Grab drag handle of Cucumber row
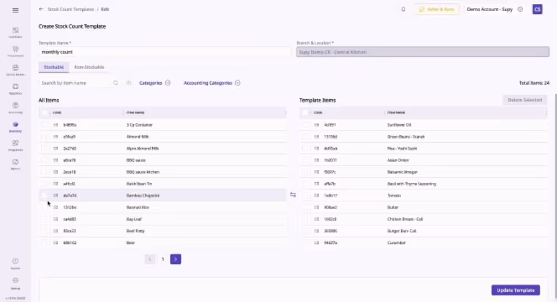The image size is (557, 302). click(x=316, y=243)
